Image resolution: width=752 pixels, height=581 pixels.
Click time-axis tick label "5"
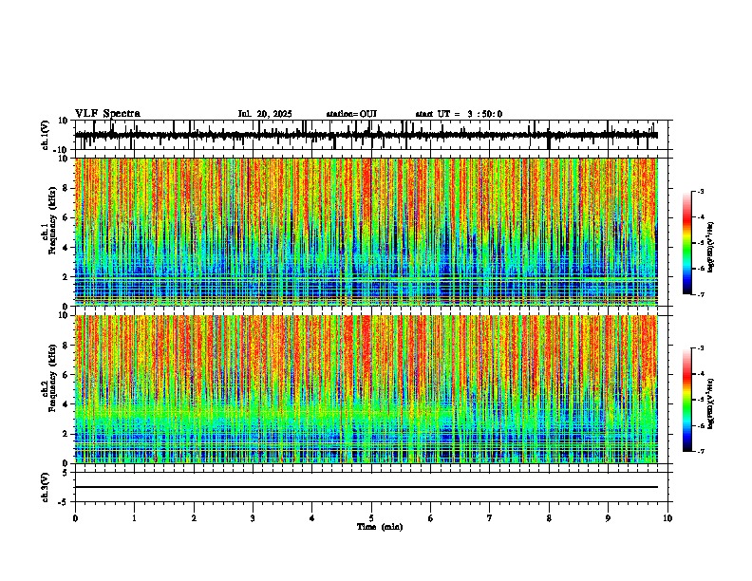tap(371, 518)
